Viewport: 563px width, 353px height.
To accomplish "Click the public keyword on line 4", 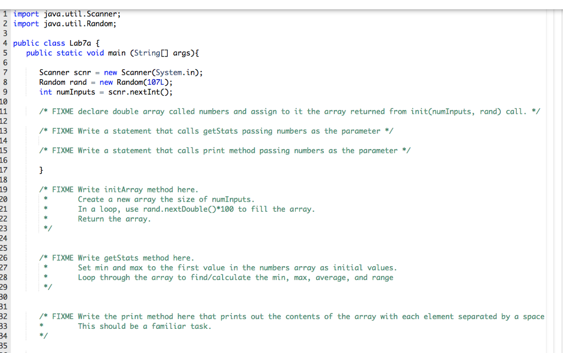I will (25, 42).
